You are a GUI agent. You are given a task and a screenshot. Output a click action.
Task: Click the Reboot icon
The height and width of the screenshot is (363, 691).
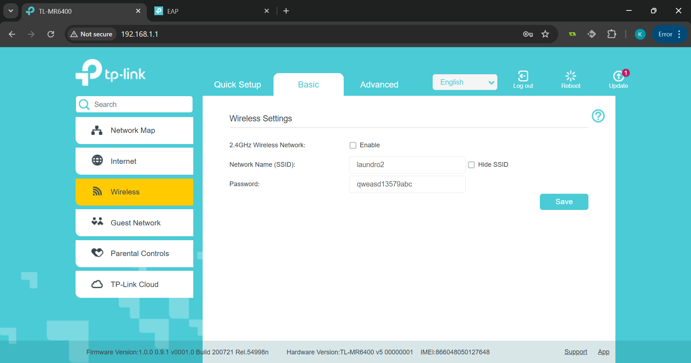571,80
